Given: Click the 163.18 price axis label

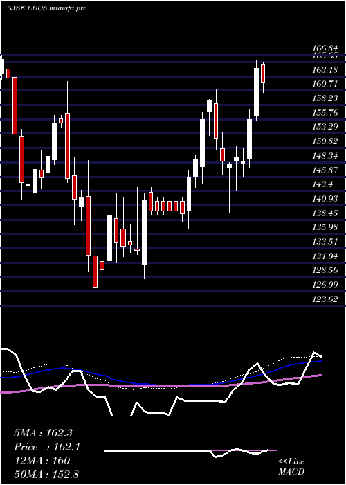Looking at the screenshot, I should pyautogui.click(x=325, y=70).
